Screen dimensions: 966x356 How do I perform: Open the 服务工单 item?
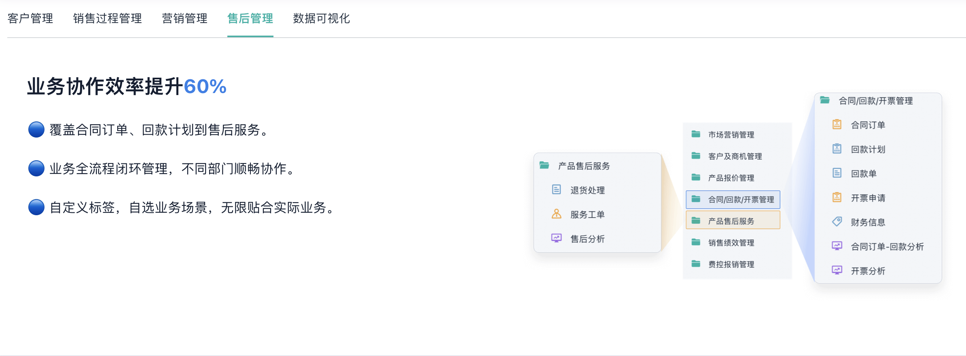[587, 214]
